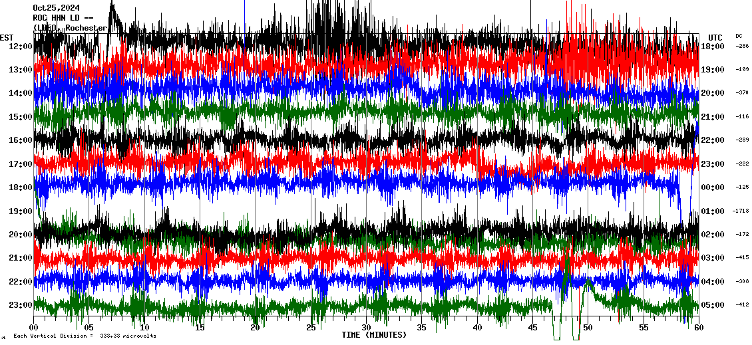This screenshot has width=752, height=345.
Task: Click minute tick label 15 on time axis
Action: pyautogui.click(x=200, y=328)
